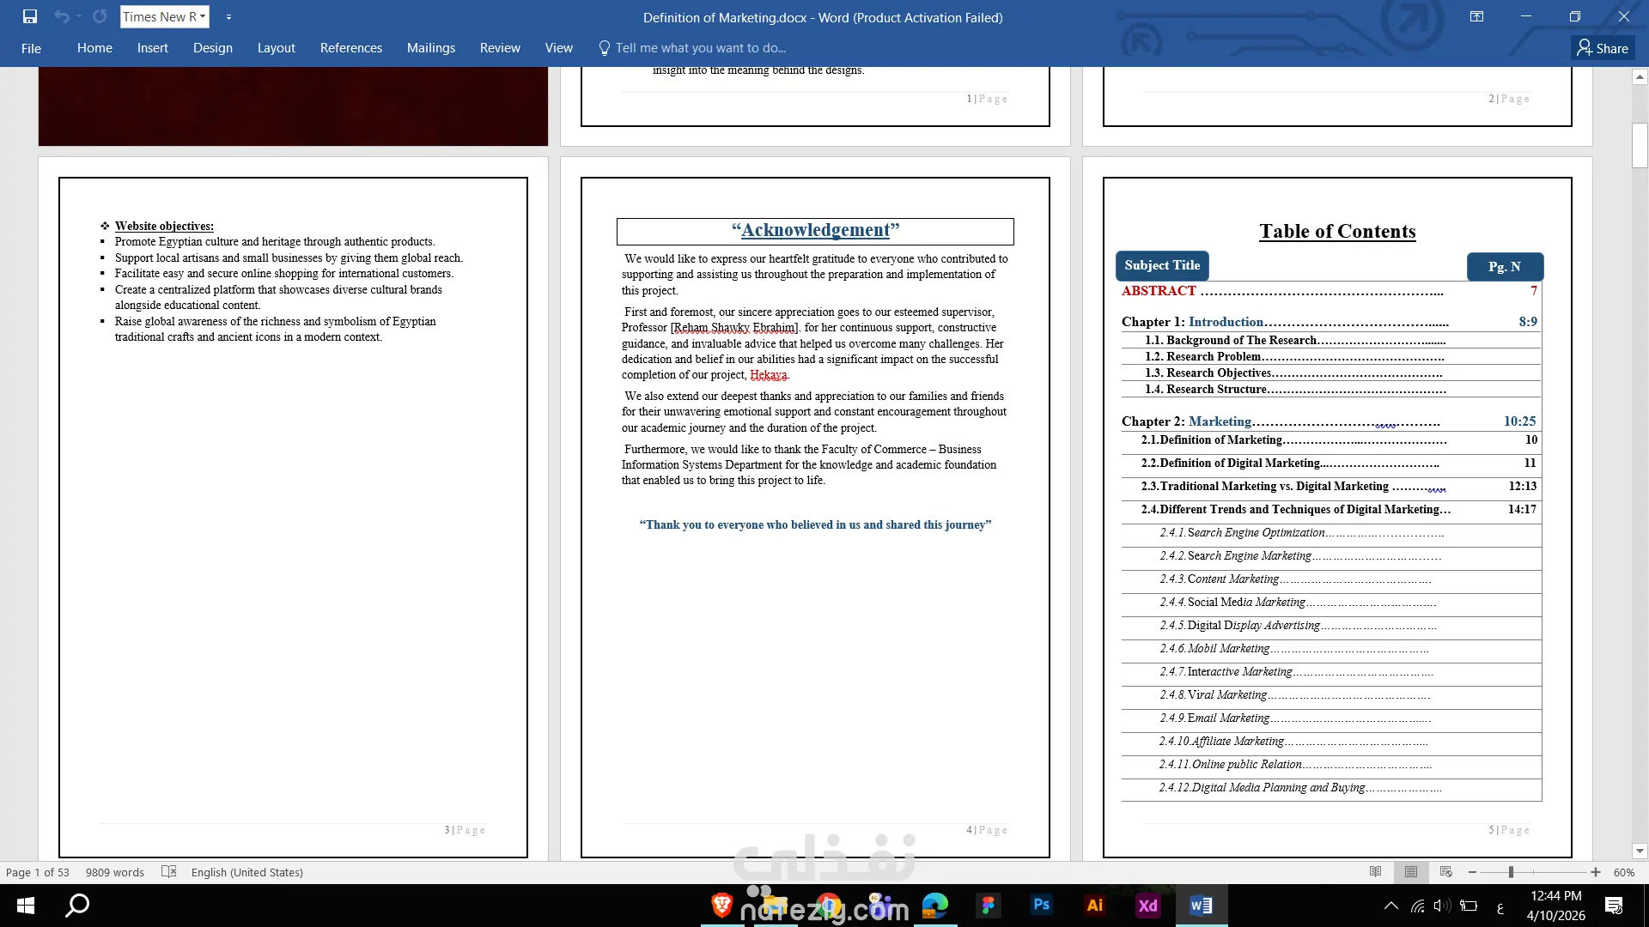Click the "Thank you to everyone" quote line

[x=815, y=524]
